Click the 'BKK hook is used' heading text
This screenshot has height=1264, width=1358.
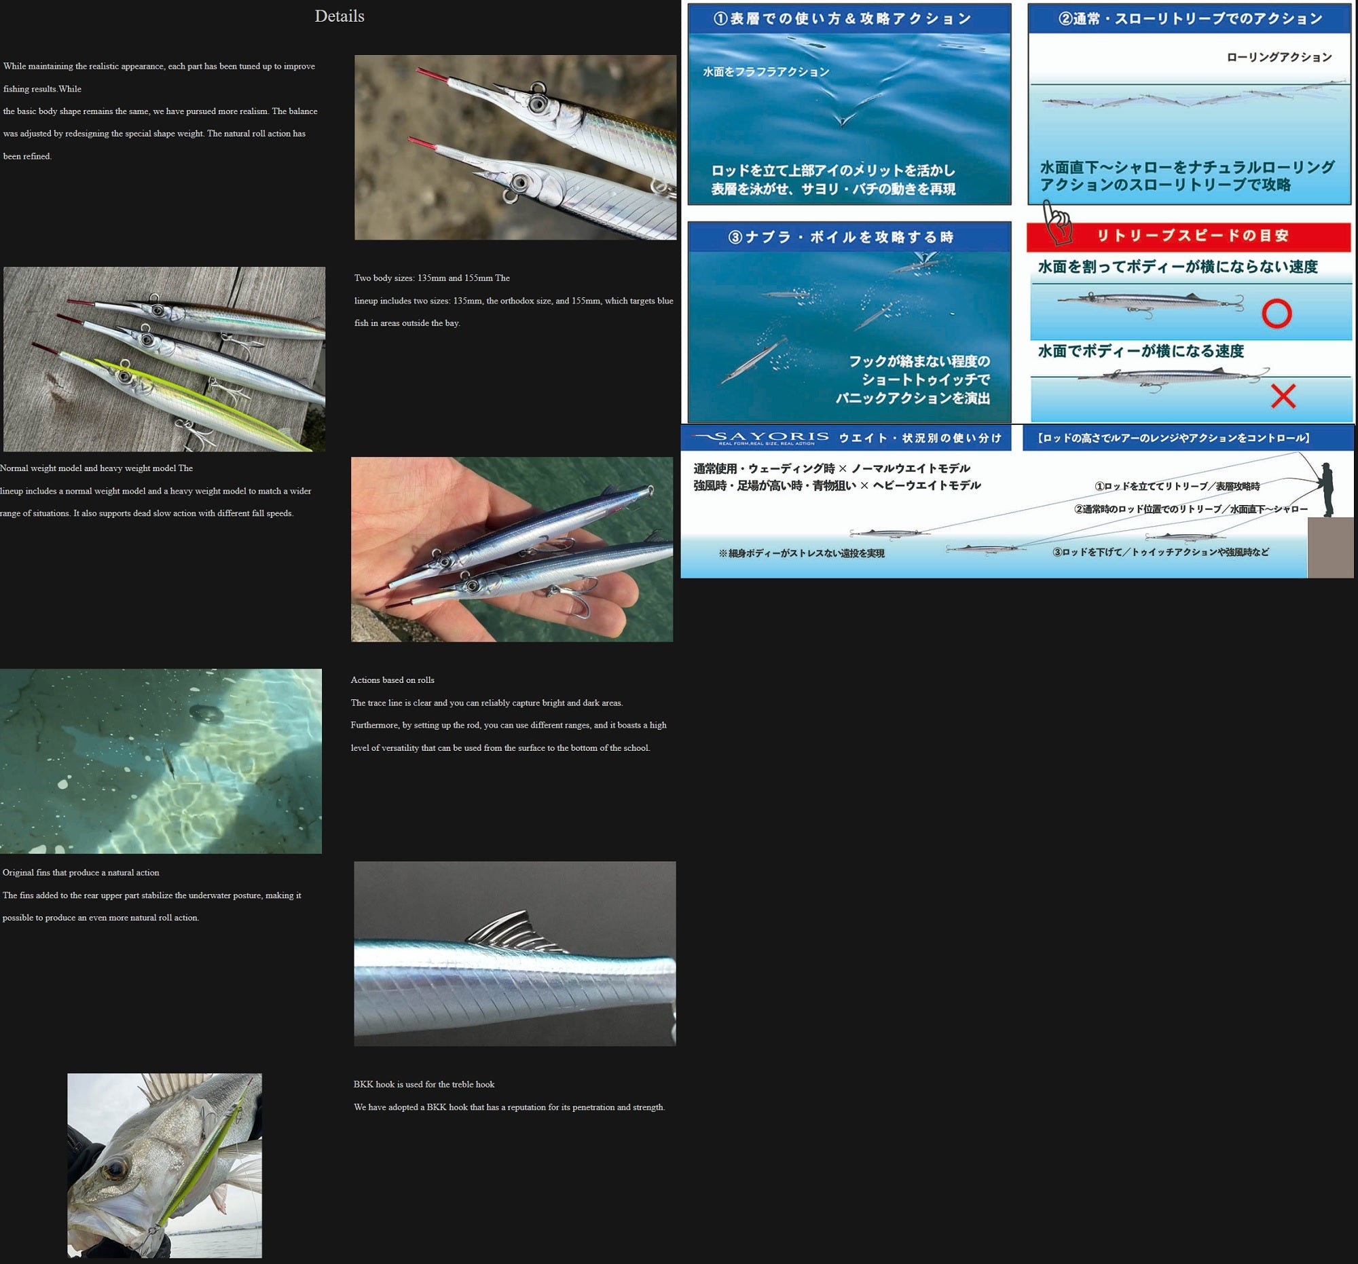pyautogui.click(x=424, y=1084)
